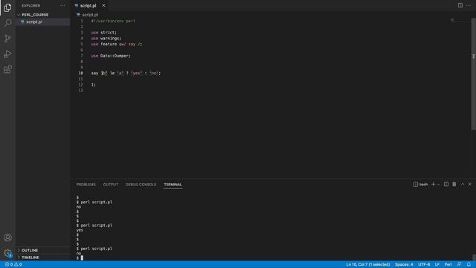Open the Run and Debug view

pos(7,54)
